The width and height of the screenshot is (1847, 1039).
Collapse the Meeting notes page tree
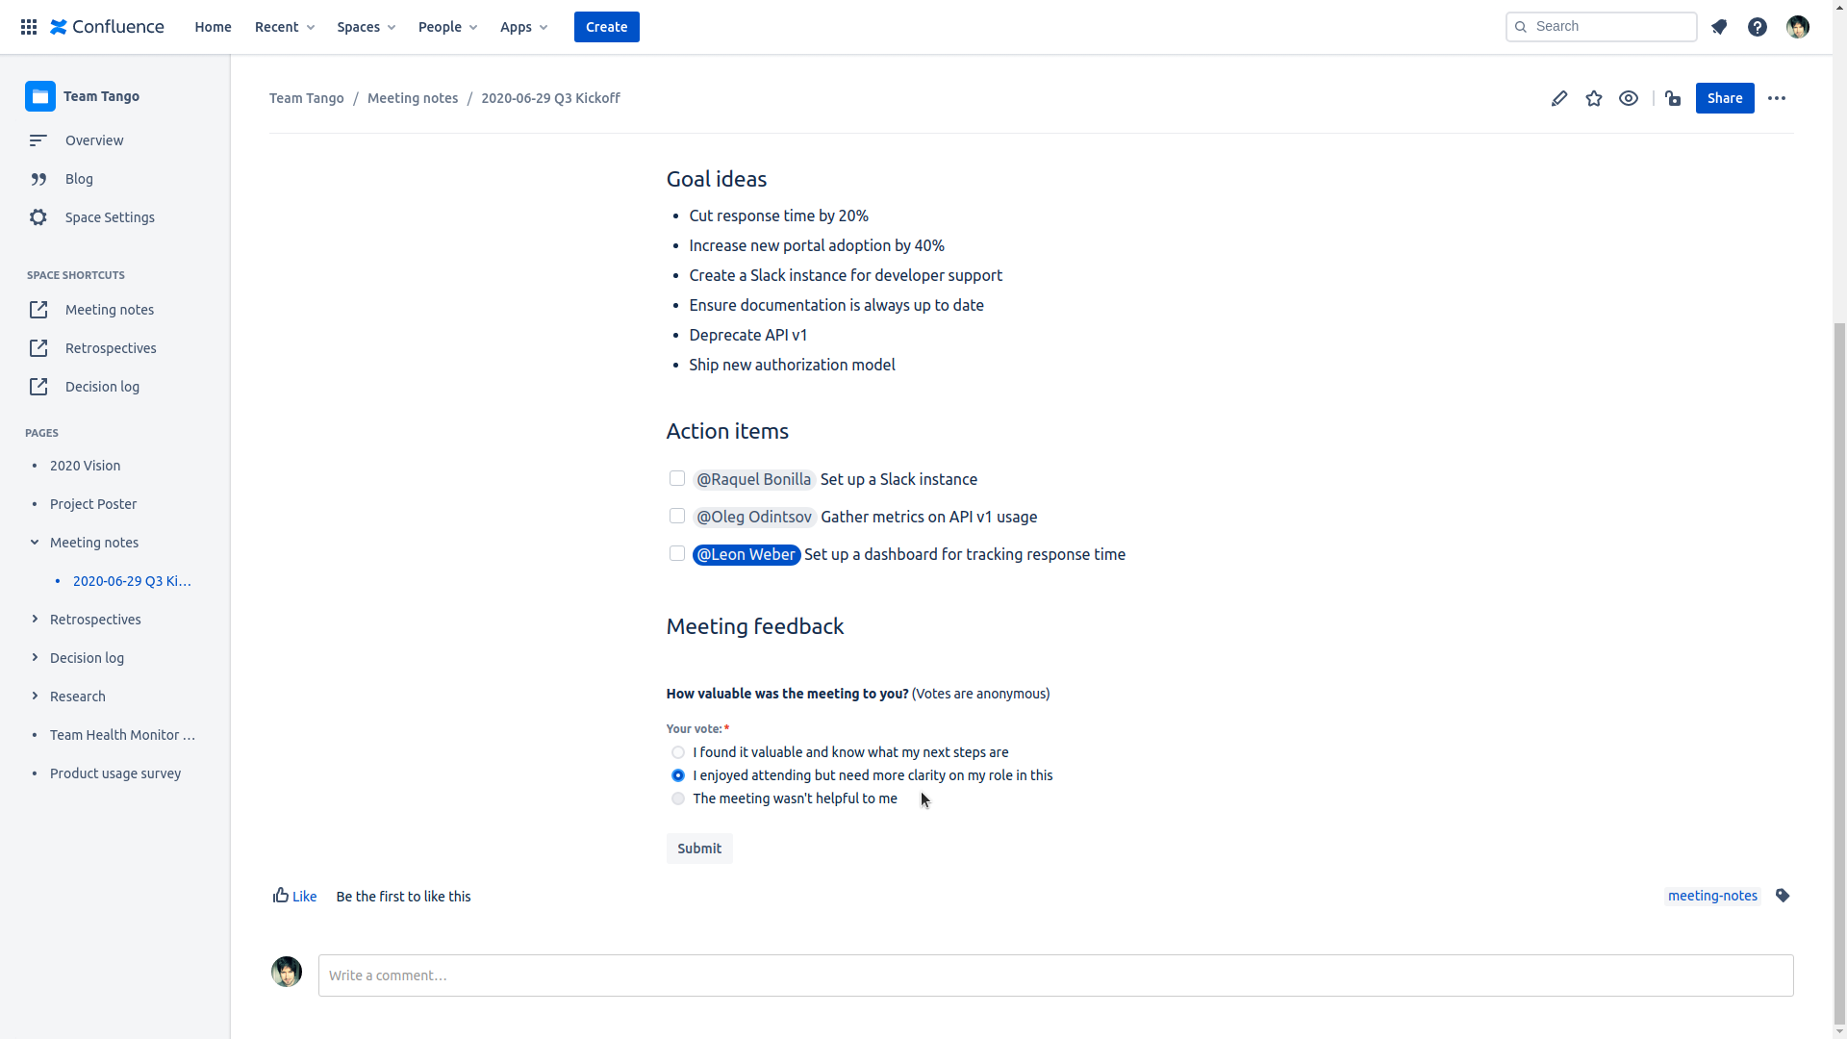coord(35,542)
